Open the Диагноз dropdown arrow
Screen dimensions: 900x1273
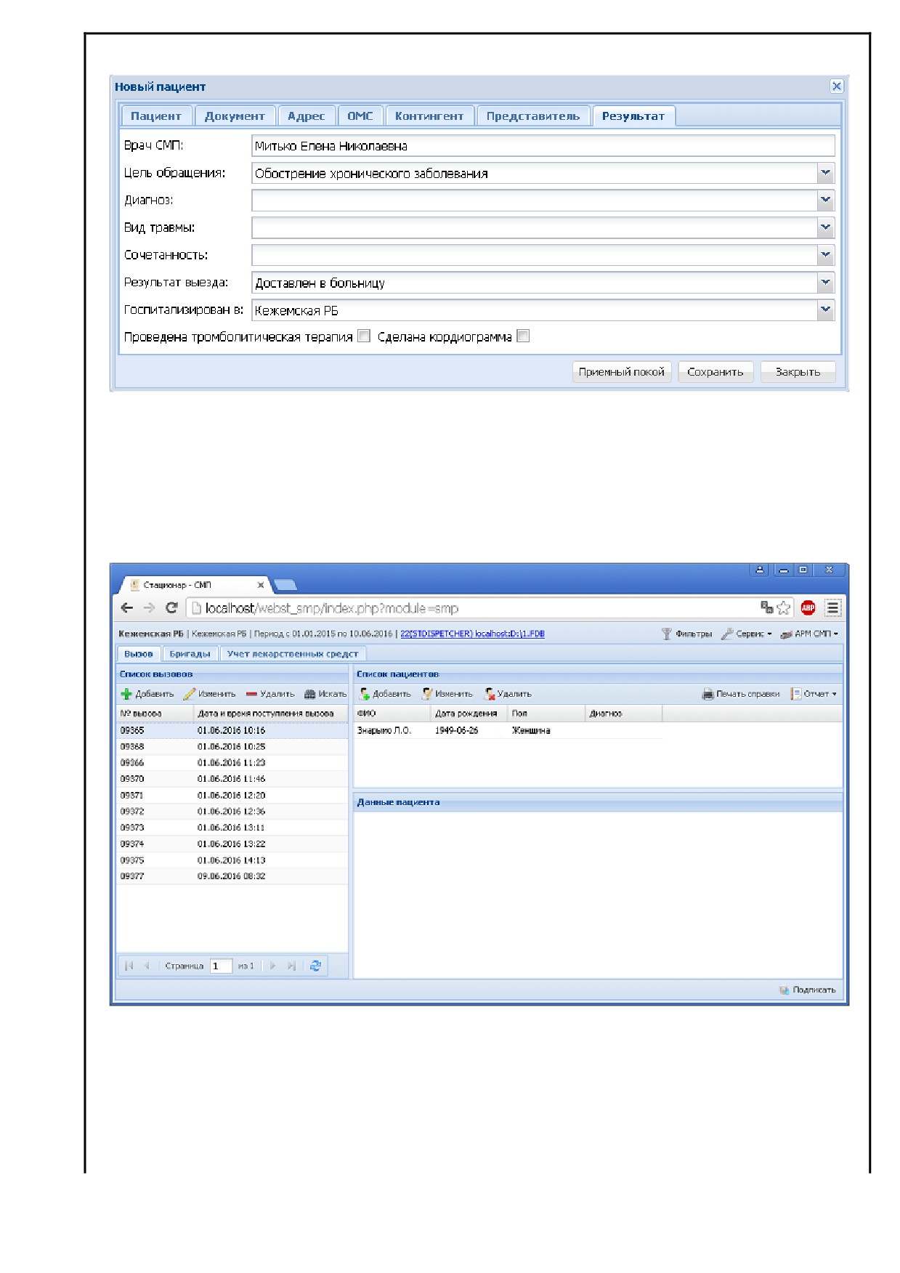click(x=825, y=201)
